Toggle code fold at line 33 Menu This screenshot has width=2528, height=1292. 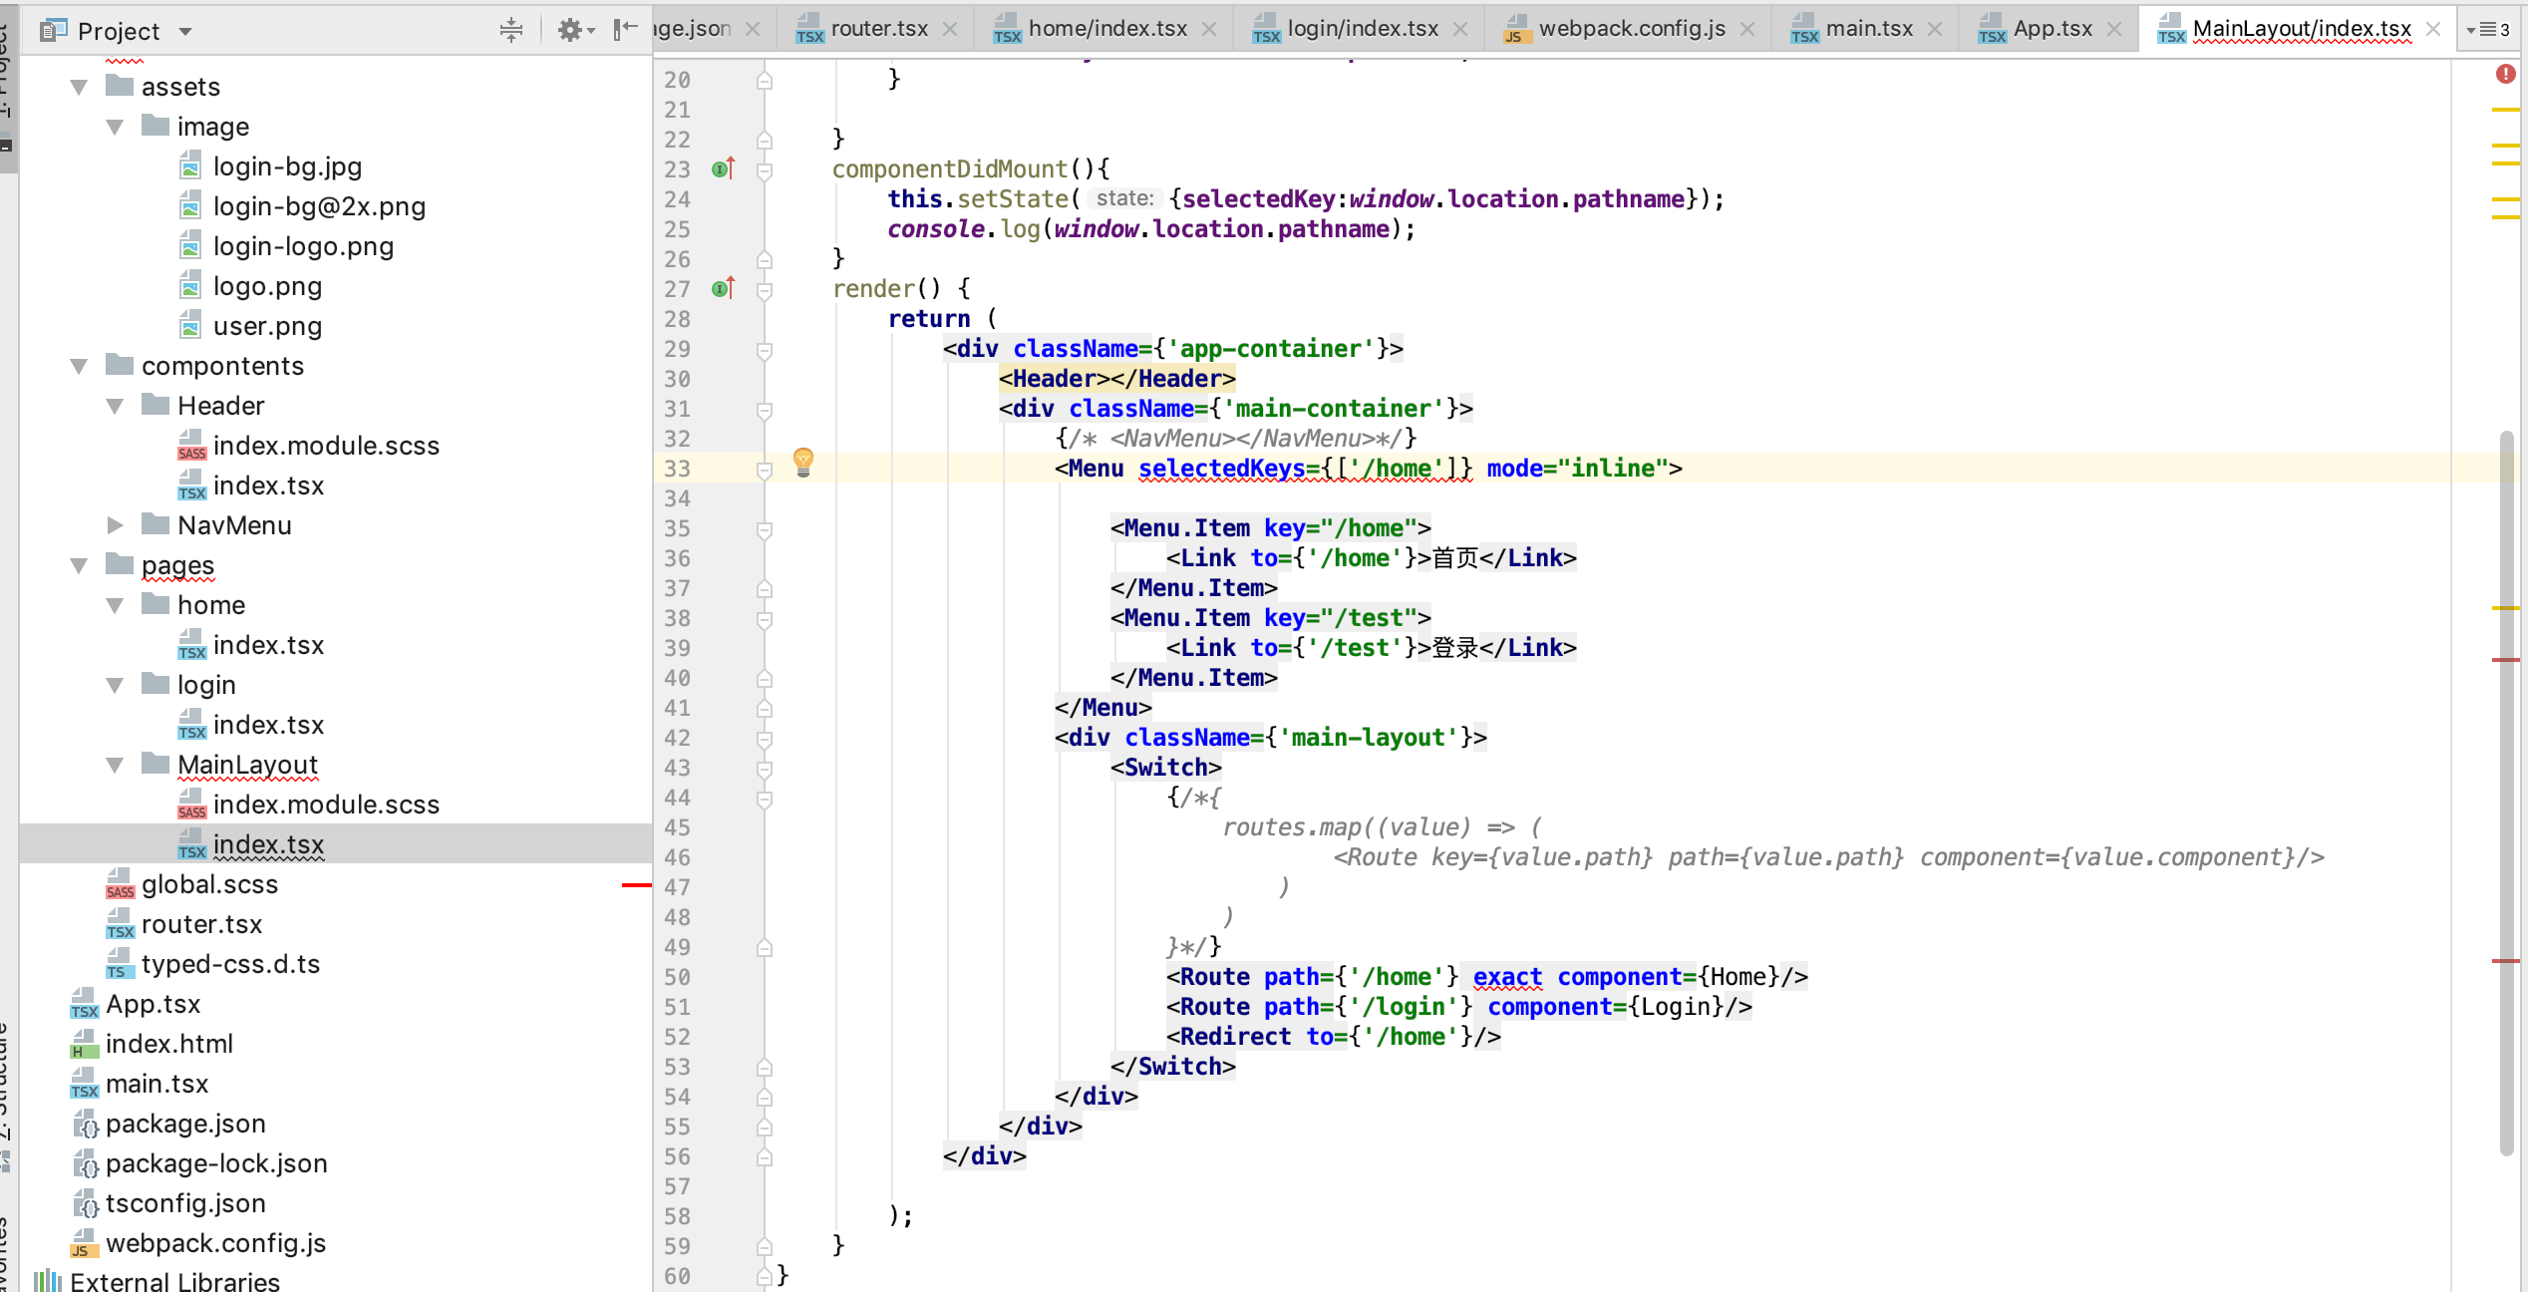765,470
